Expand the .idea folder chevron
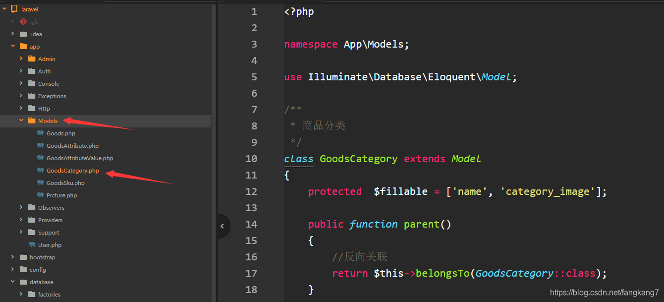Screen dimensions: 664x302 click(x=13, y=34)
